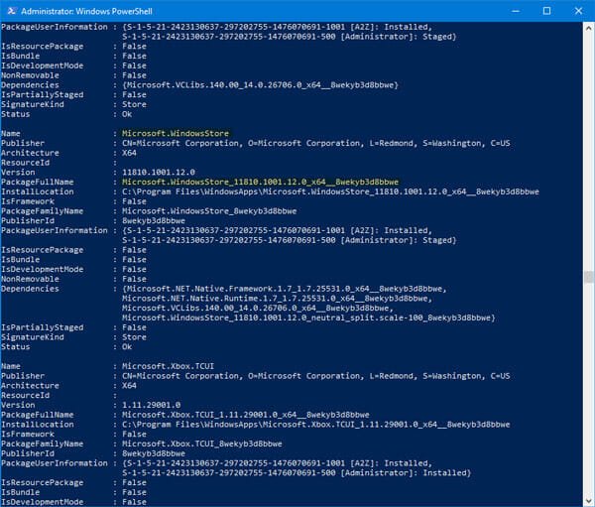Click the Xbox.TCUI InstallLocation path
Image resolution: width=595 pixels, height=507 pixels.
point(316,425)
